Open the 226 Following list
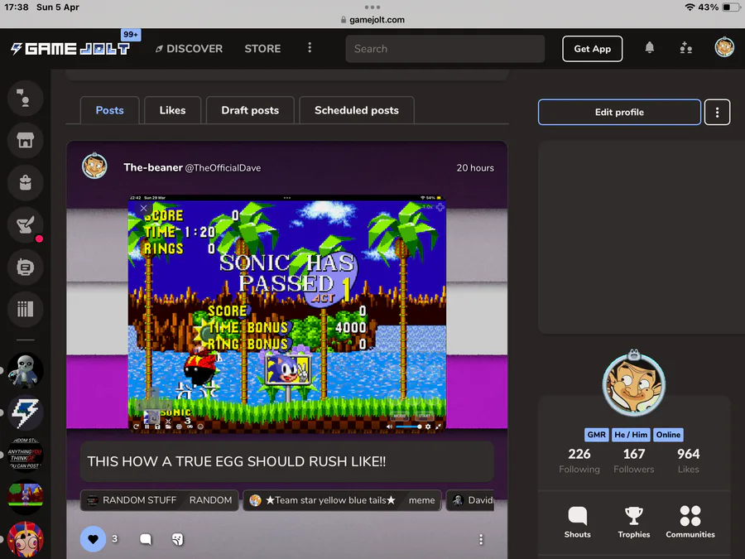 tap(579, 460)
